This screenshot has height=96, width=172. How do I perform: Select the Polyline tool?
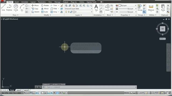[x=9, y=7]
